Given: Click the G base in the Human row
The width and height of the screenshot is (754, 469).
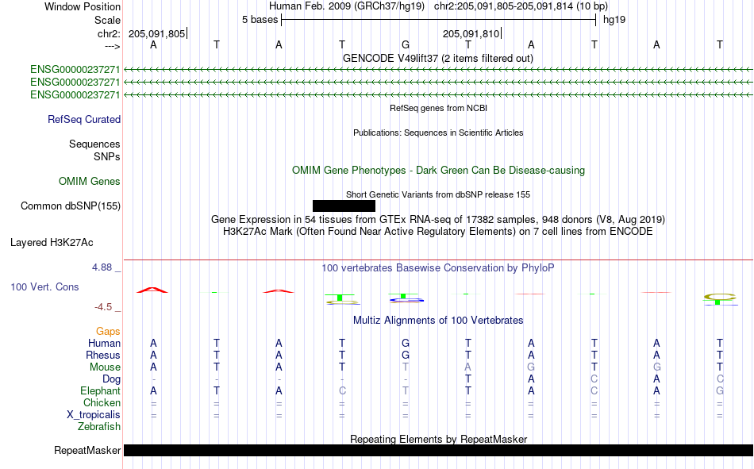Looking at the screenshot, I should click(406, 343).
